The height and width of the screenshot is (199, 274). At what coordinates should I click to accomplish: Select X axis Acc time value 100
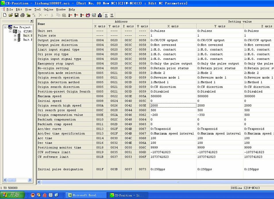click(x=173, y=138)
